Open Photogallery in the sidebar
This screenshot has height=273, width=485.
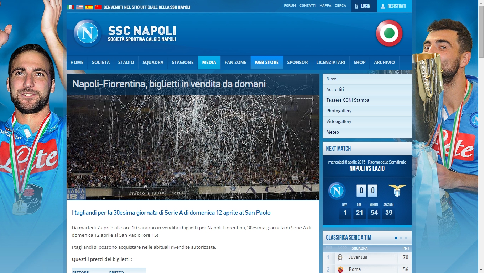point(367,111)
